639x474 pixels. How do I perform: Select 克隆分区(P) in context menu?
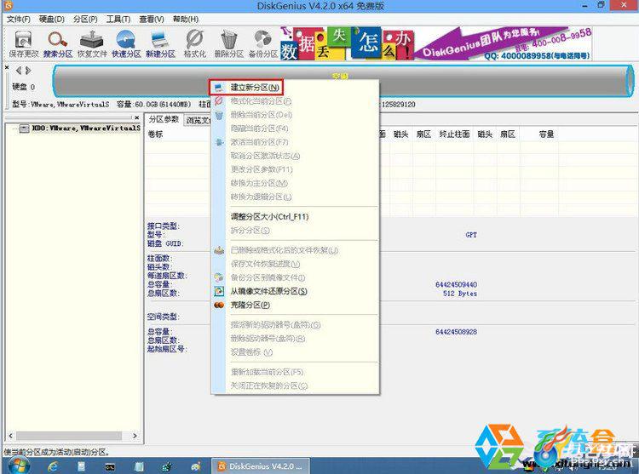(296, 305)
